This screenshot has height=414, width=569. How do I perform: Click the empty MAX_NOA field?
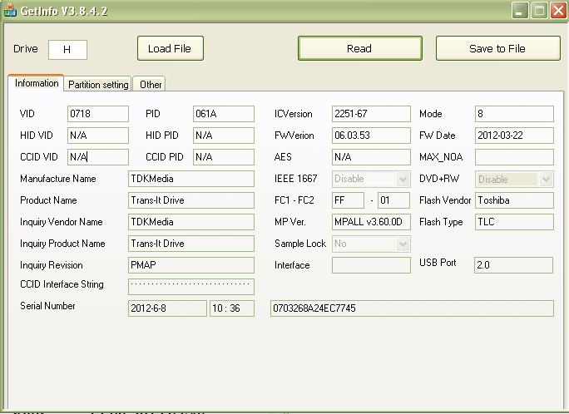point(514,157)
